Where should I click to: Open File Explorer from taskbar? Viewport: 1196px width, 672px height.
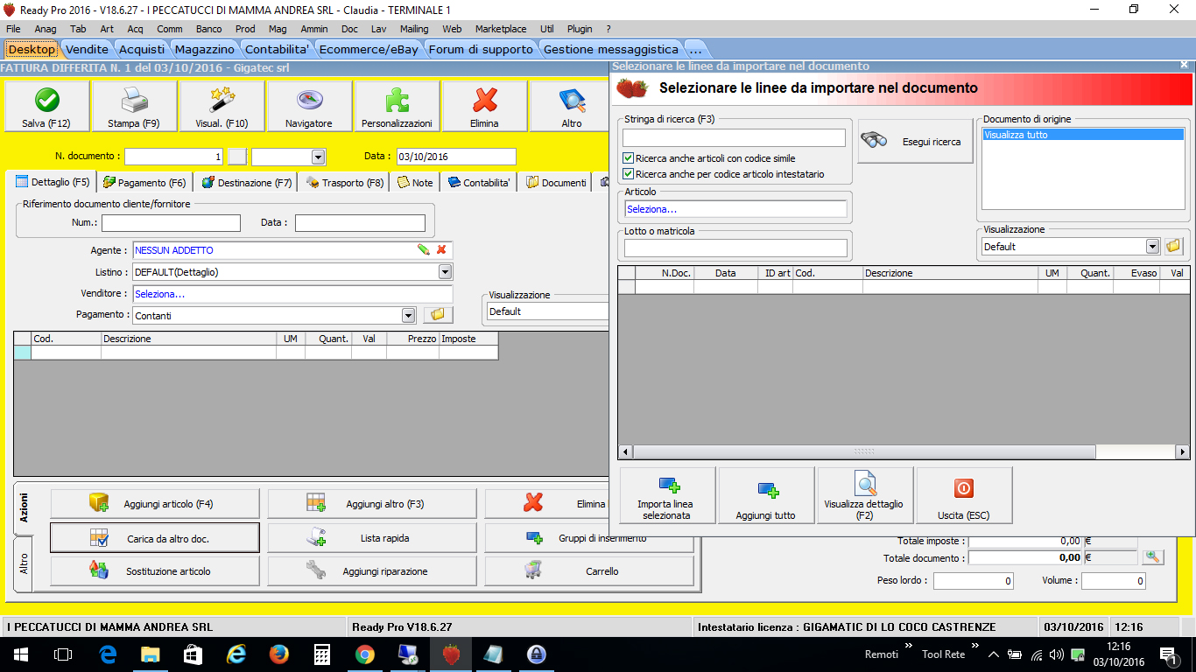151,654
